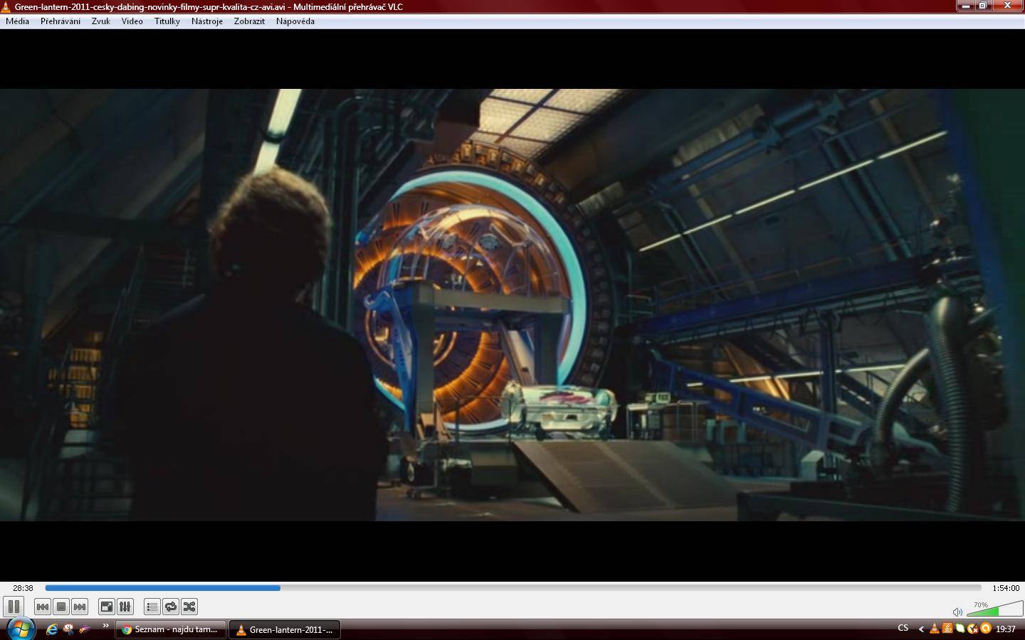Stop playback with the stop button
The image size is (1025, 640).
coord(61,607)
